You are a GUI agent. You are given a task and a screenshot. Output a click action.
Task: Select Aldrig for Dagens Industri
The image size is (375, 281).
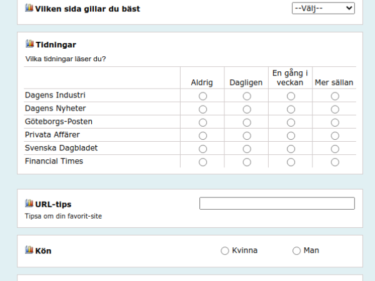pos(202,96)
